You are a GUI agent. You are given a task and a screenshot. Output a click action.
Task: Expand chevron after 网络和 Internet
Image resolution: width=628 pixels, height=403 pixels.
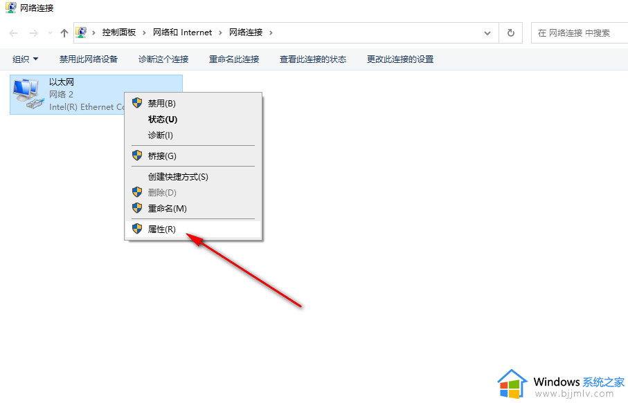(220, 32)
